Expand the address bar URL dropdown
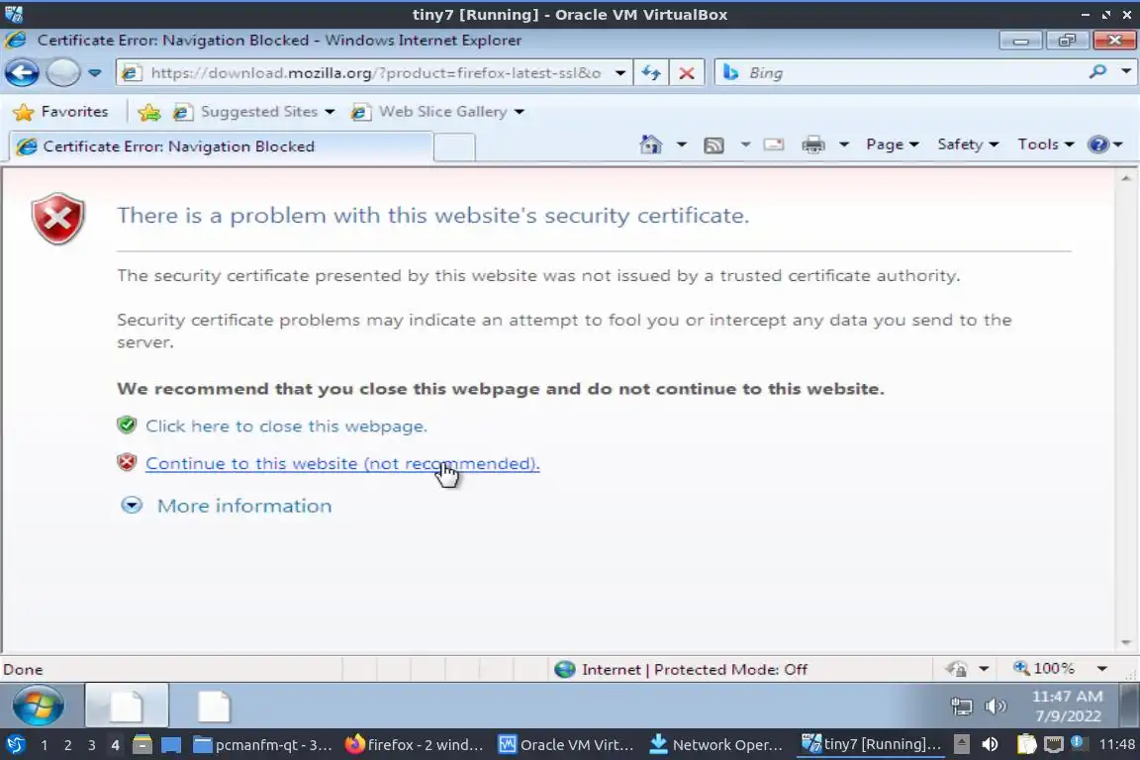This screenshot has height=760, width=1140. coord(620,72)
